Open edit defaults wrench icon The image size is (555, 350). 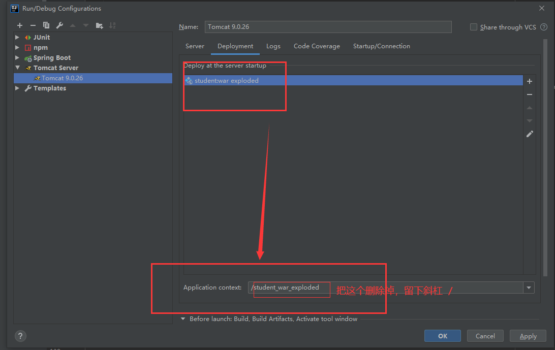[x=59, y=25]
